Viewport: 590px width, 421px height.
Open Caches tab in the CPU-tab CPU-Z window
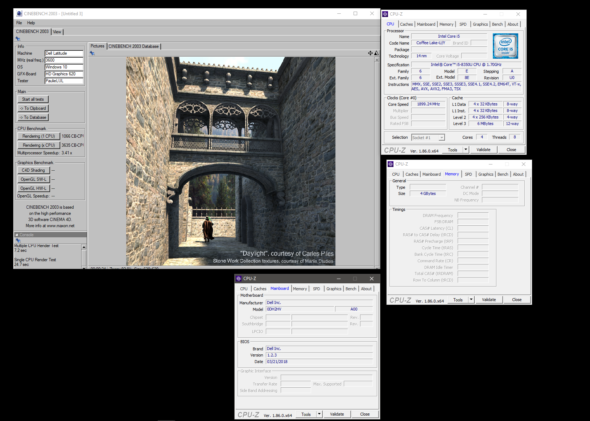[407, 24]
